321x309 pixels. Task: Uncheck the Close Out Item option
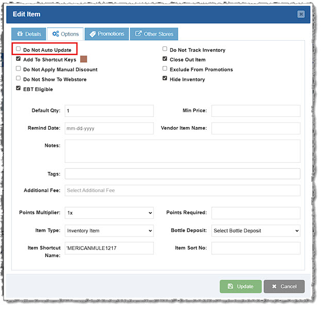pos(164,59)
